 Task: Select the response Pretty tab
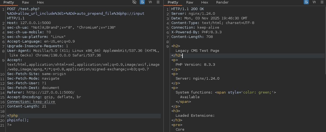[x=173, y=2]
